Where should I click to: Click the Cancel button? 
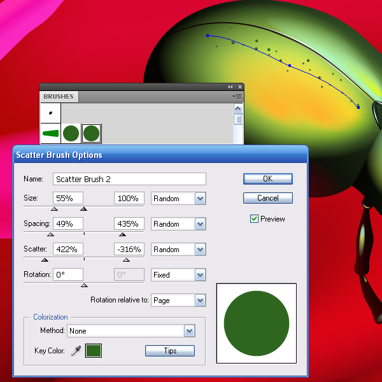point(268,198)
